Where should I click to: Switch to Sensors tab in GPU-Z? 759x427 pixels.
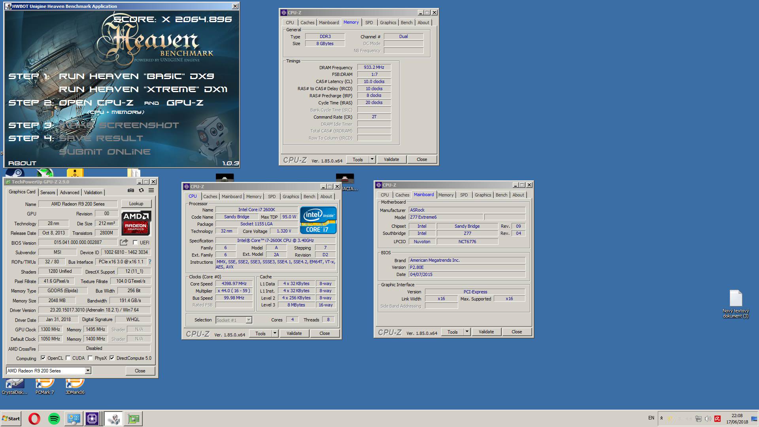pyautogui.click(x=48, y=192)
